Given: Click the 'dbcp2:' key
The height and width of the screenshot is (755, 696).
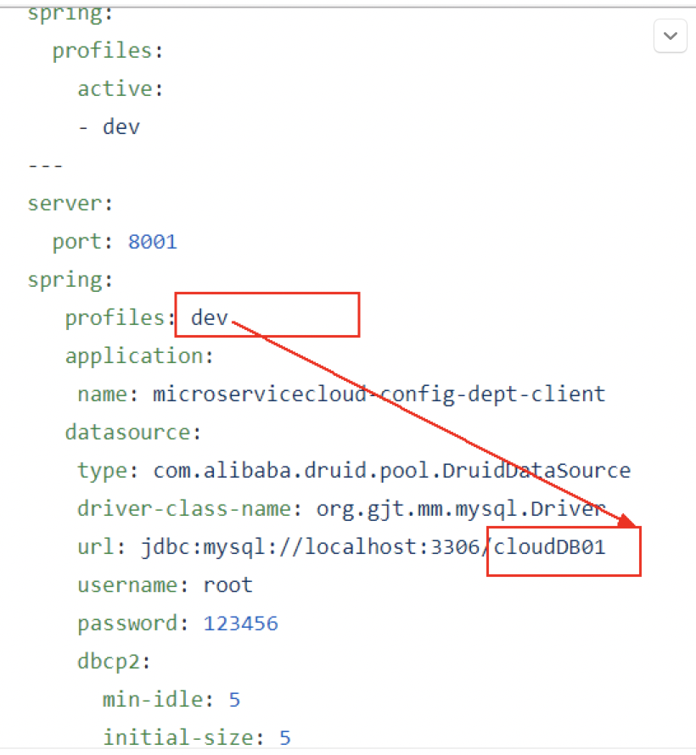Looking at the screenshot, I should [114, 662].
